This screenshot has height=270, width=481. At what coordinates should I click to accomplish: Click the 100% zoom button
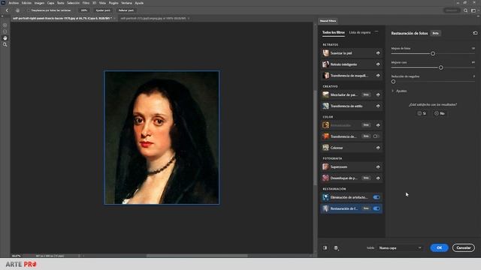tap(83, 10)
